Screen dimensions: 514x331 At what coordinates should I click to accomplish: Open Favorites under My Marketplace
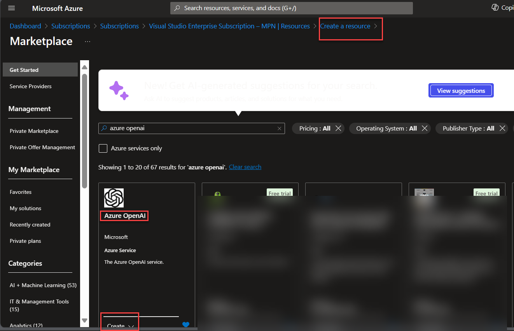pos(21,192)
